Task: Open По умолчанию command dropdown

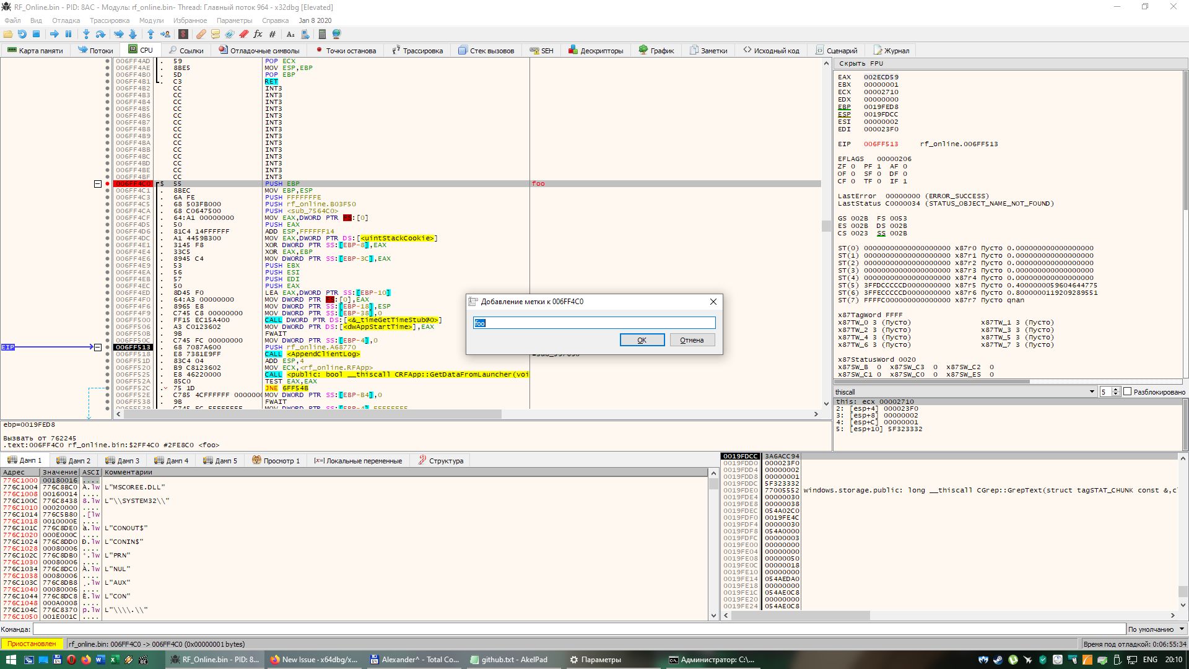Action: [x=1156, y=629]
